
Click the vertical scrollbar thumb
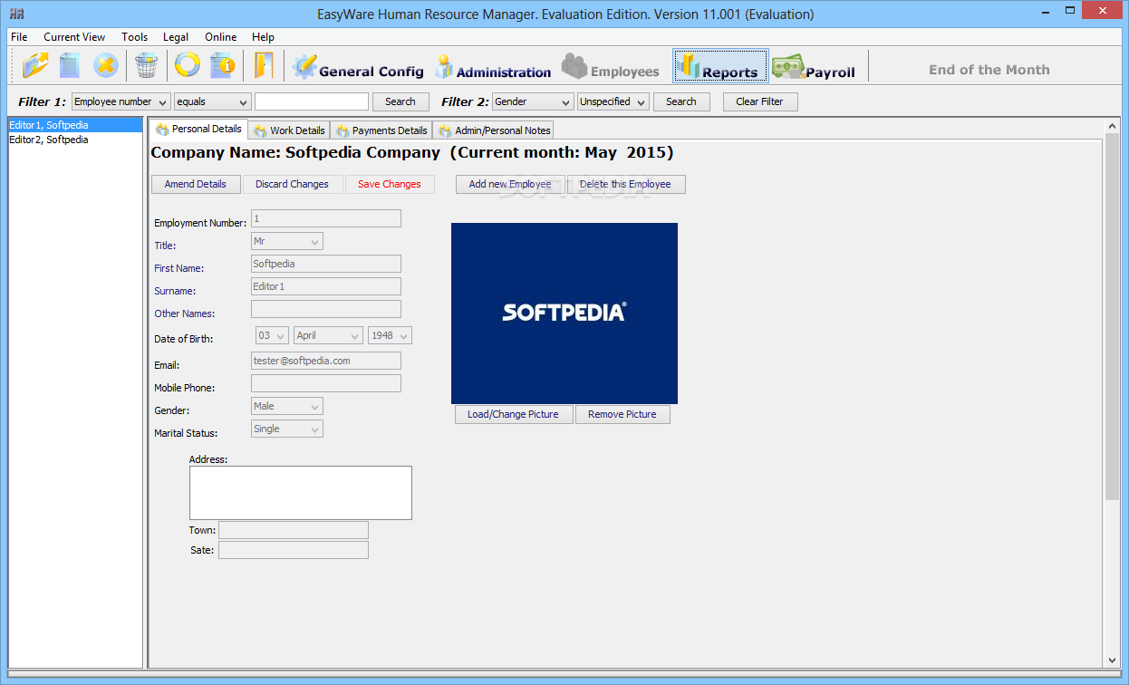(x=1113, y=317)
